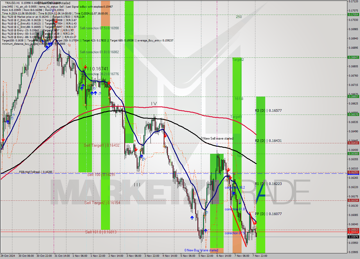Select 'Sell correction 38.2 | 0.16776' label
This screenshot has height=259, width=360.
(x=99, y=74)
